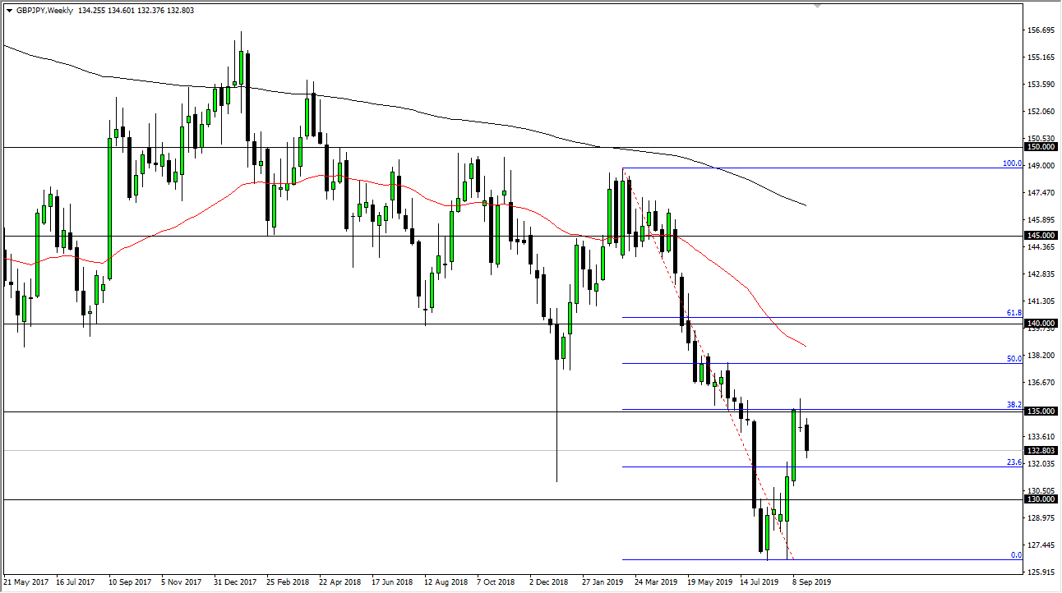Click the GBPJPY,Weekly symbol title

(42, 10)
